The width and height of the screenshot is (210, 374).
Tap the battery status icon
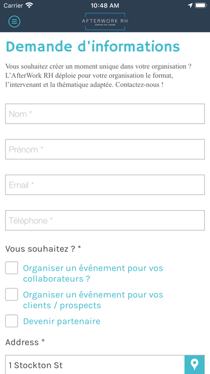(x=200, y=5)
